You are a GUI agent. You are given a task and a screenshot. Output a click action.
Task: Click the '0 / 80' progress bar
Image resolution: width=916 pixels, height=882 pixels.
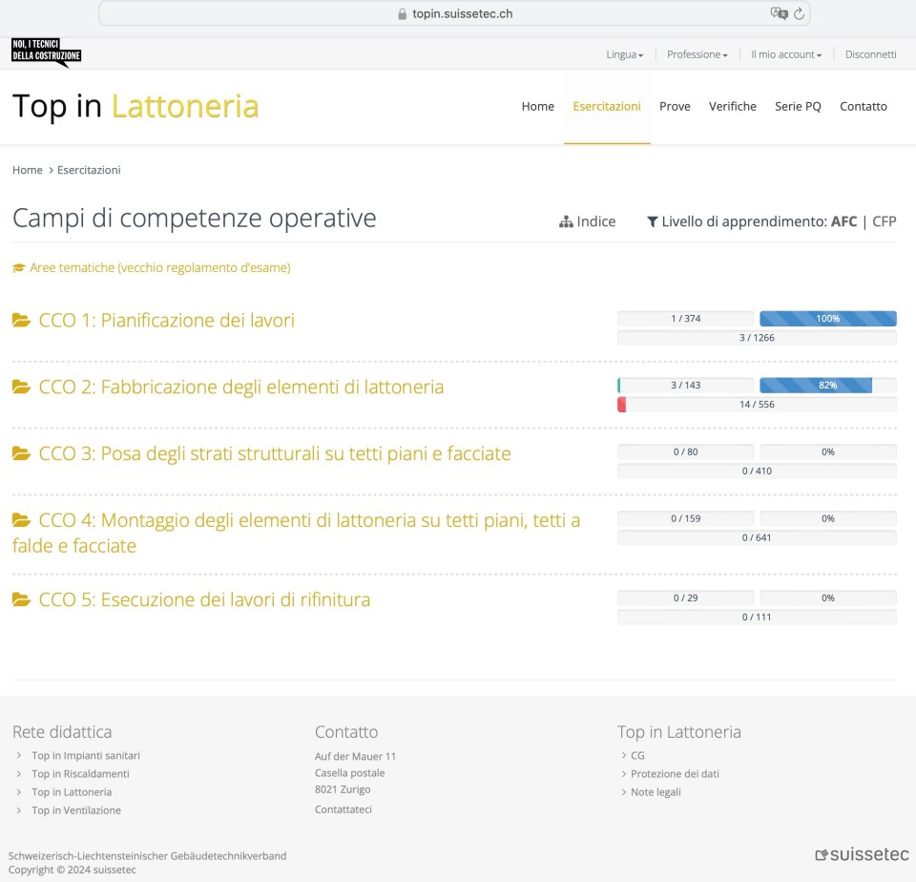685,451
